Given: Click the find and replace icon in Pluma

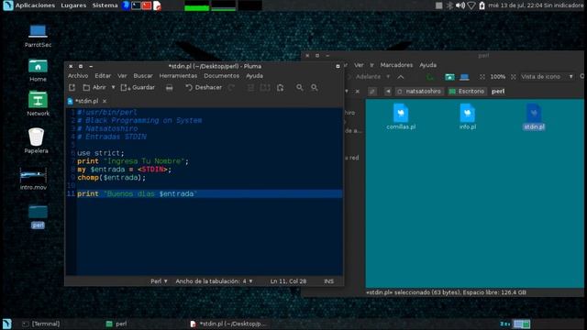Looking at the screenshot, I should click(x=314, y=88).
